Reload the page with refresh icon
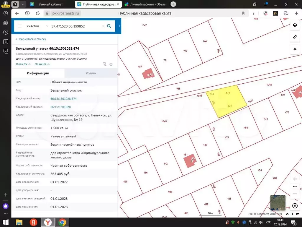The image size is (302, 227). [38, 13]
